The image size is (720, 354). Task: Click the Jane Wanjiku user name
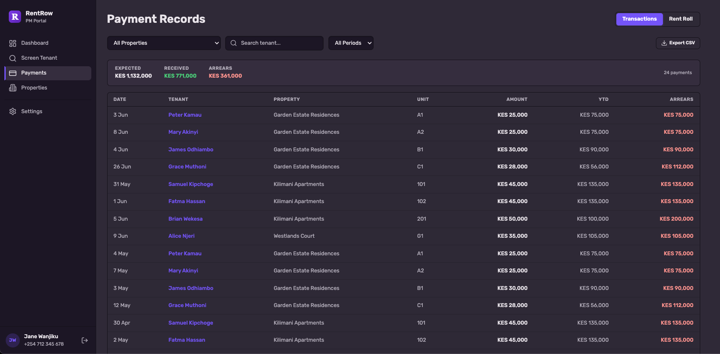[x=41, y=336]
